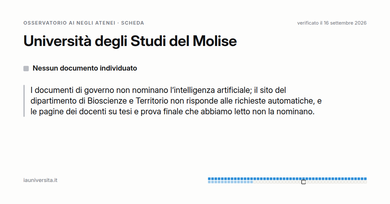Select the SCHEDA label in the header
Viewport: 390px width, 204px height.
133,23
